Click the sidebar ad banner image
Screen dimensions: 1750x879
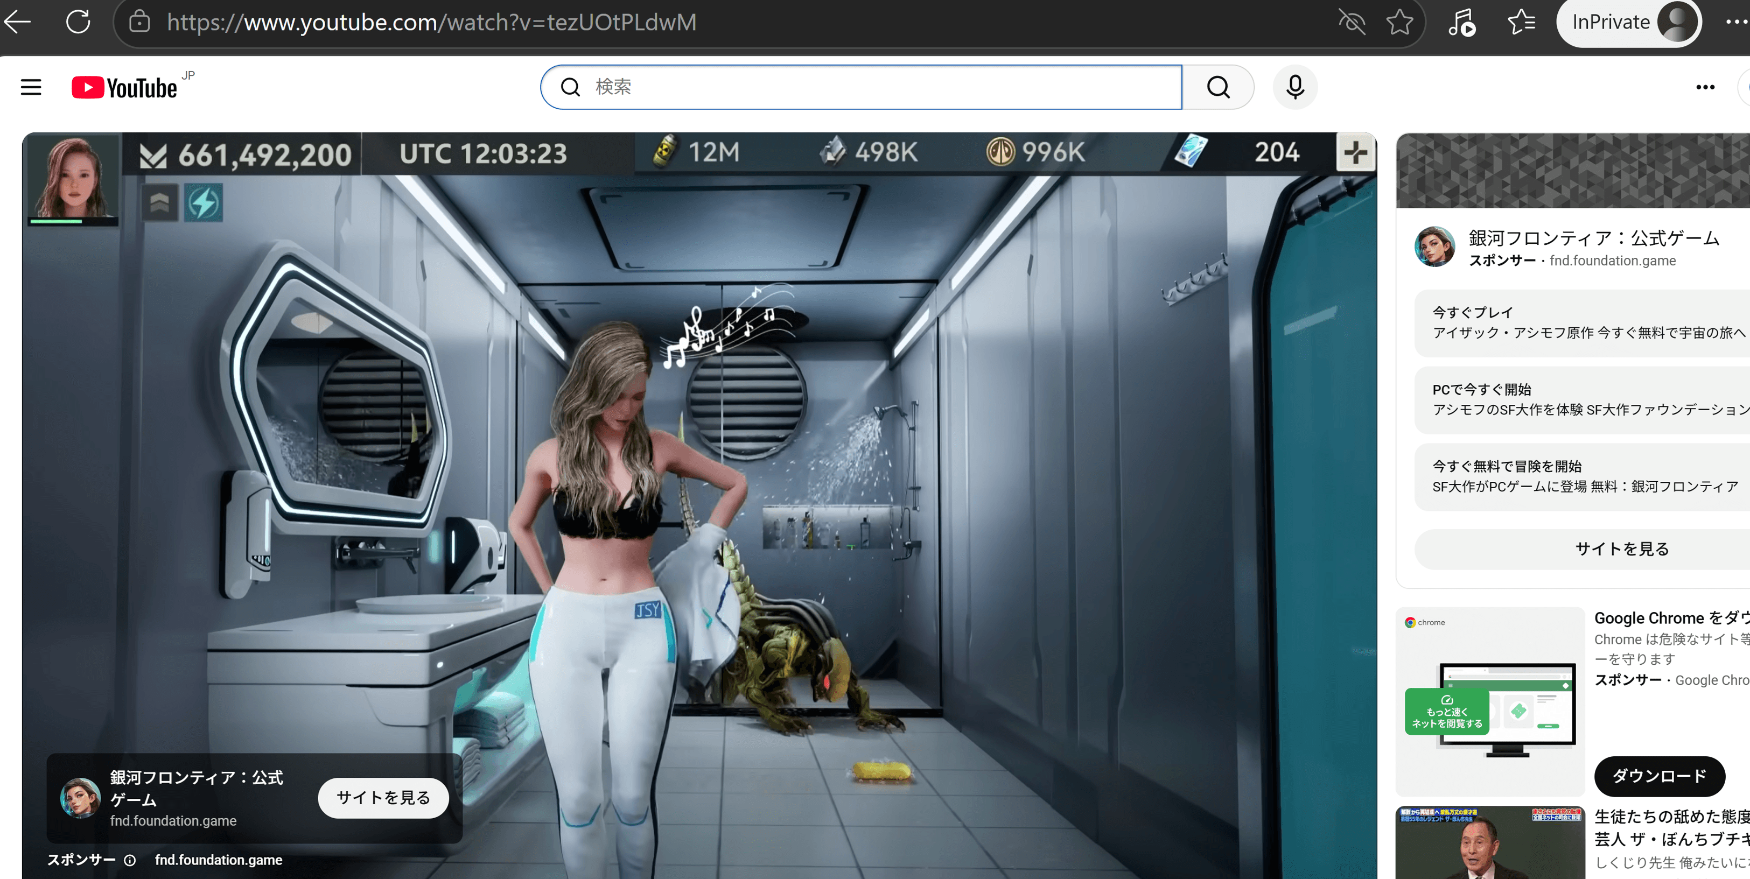(1573, 171)
